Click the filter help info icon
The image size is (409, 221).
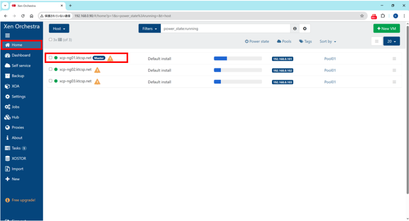[x=295, y=29]
